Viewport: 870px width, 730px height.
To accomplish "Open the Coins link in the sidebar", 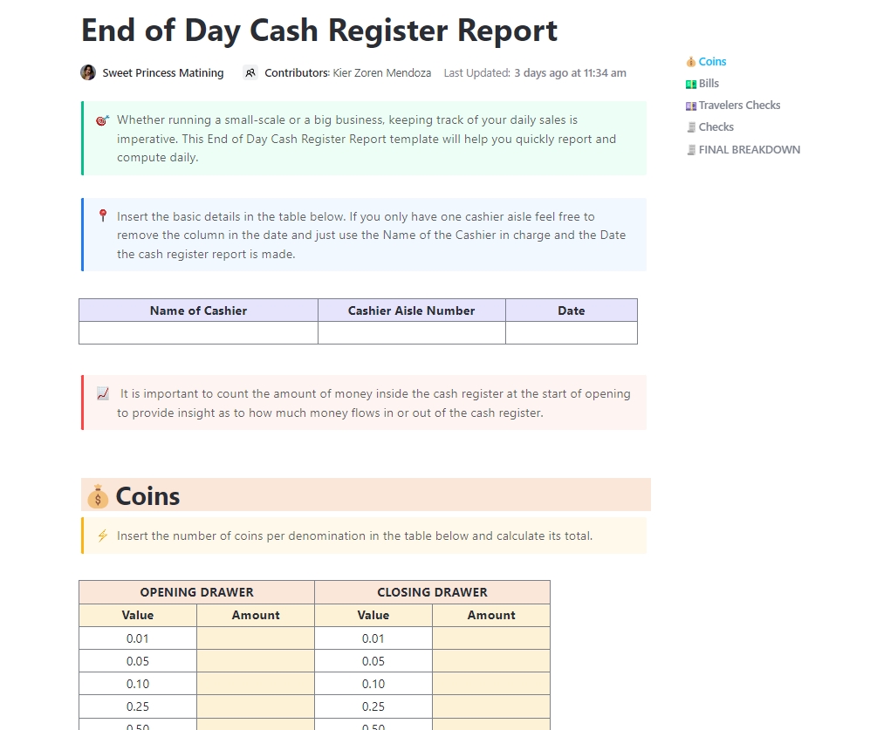I will point(711,61).
